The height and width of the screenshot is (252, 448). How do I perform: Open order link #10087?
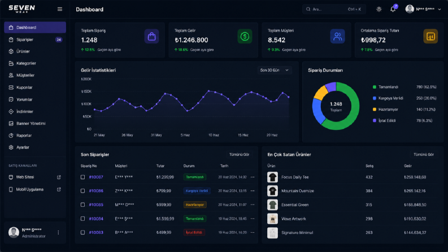pos(96,177)
